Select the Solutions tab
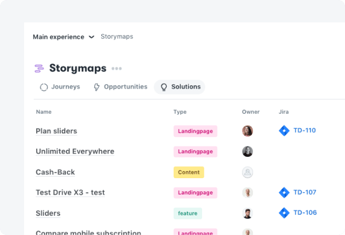The height and width of the screenshot is (235, 345). pyautogui.click(x=180, y=87)
